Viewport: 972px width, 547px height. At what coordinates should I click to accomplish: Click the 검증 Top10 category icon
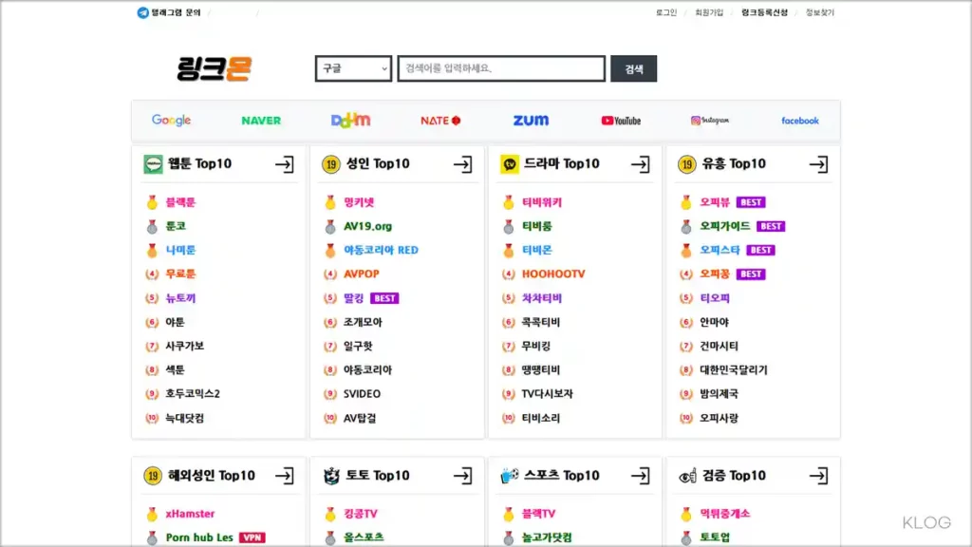pyautogui.click(x=687, y=476)
